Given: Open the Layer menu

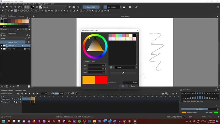Looking at the screenshot, I should [20, 4].
